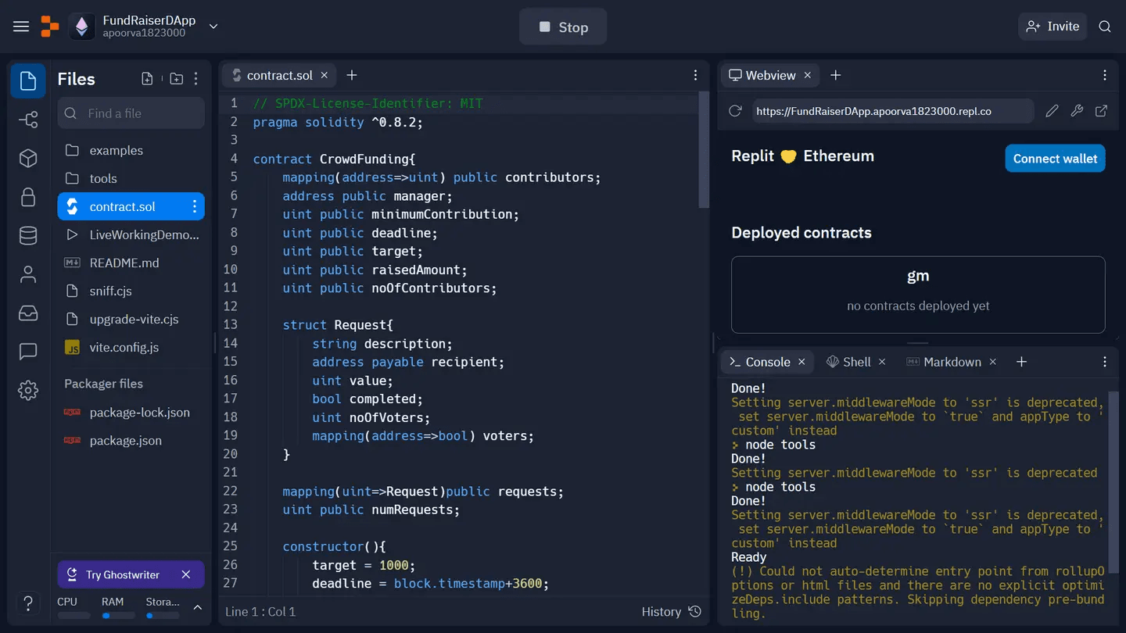This screenshot has height=633, width=1126.
Task: Open README.md file
Action: click(x=131, y=263)
